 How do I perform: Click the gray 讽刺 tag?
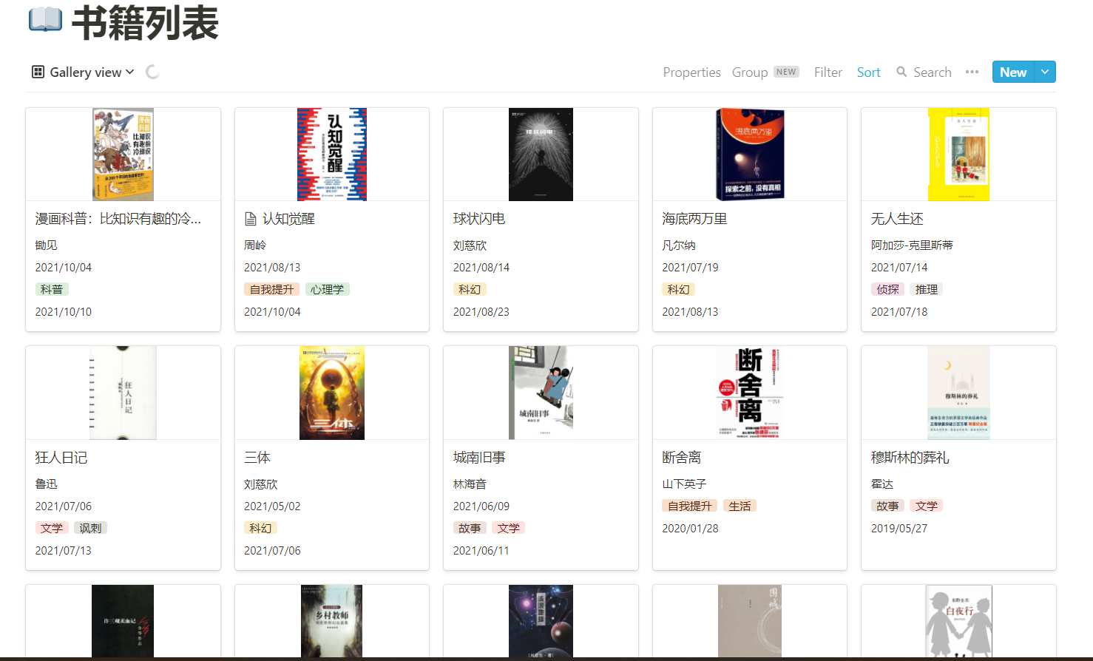[x=90, y=528]
